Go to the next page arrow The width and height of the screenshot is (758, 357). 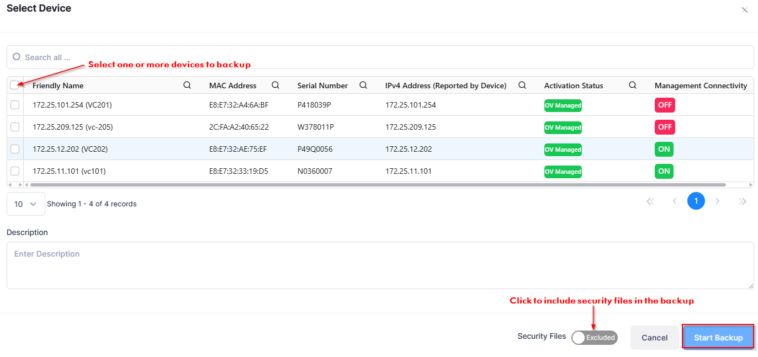coord(718,201)
